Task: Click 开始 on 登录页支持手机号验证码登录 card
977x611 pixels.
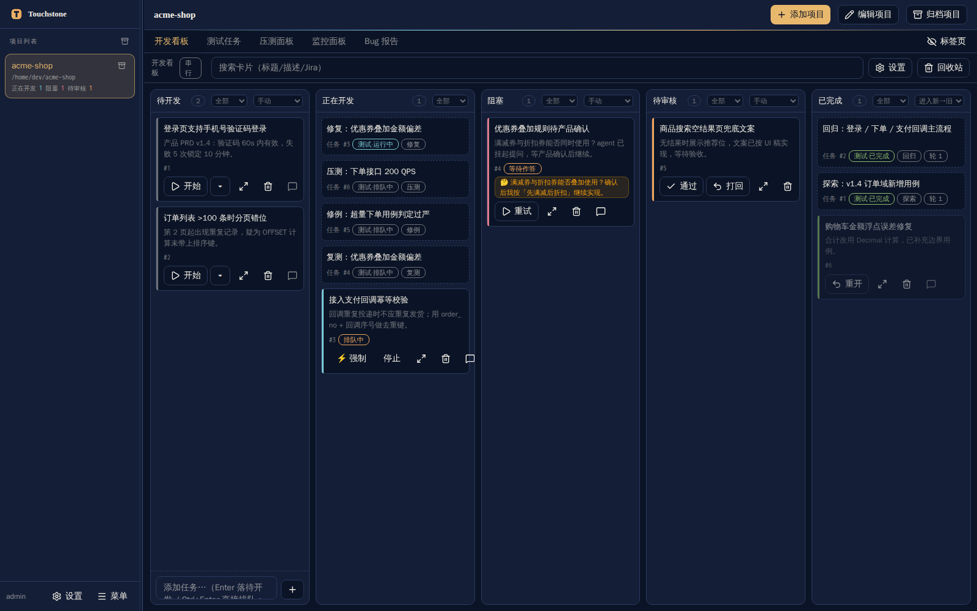Action: pyautogui.click(x=186, y=186)
